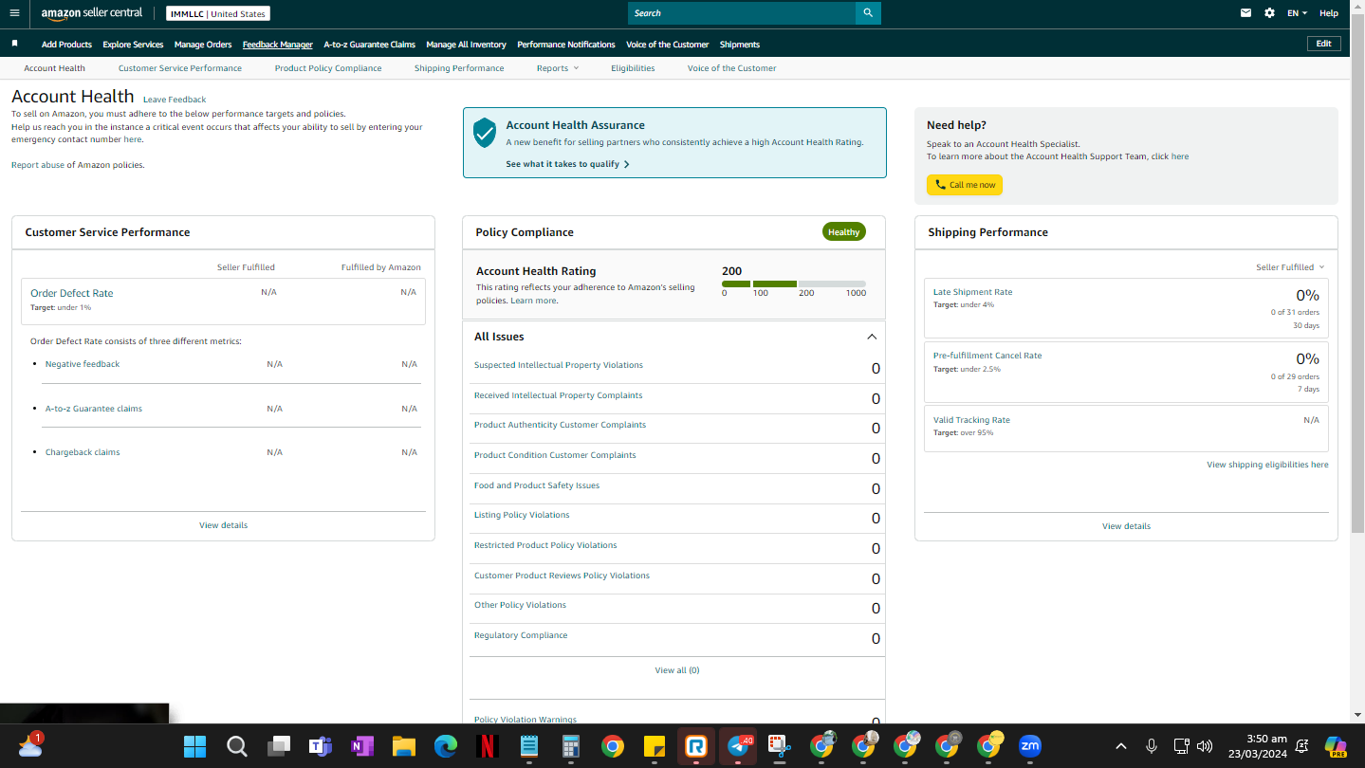Open Zoom from taskbar
This screenshot has width=1365, height=768.
click(x=1029, y=746)
